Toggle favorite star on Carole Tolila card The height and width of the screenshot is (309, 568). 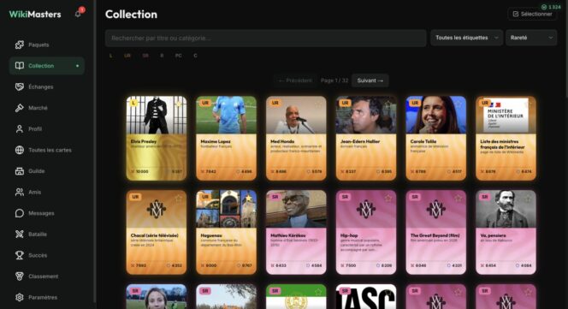pyautogui.click(x=458, y=104)
